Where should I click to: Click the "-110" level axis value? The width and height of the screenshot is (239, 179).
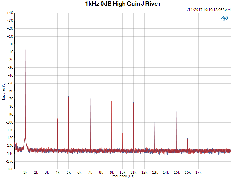coord(10,130)
